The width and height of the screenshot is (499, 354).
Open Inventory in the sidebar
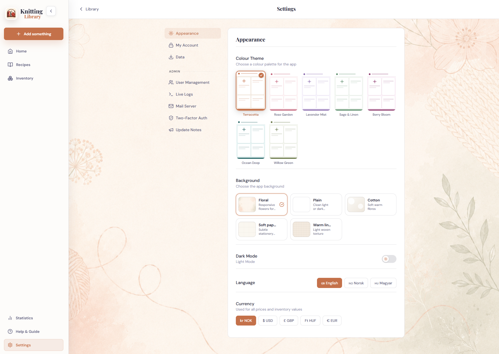point(34,78)
